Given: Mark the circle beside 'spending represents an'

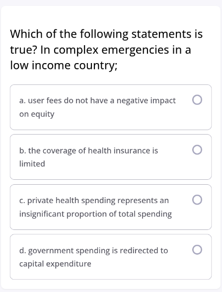Looking at the screenshot, I should pos(197,200).
